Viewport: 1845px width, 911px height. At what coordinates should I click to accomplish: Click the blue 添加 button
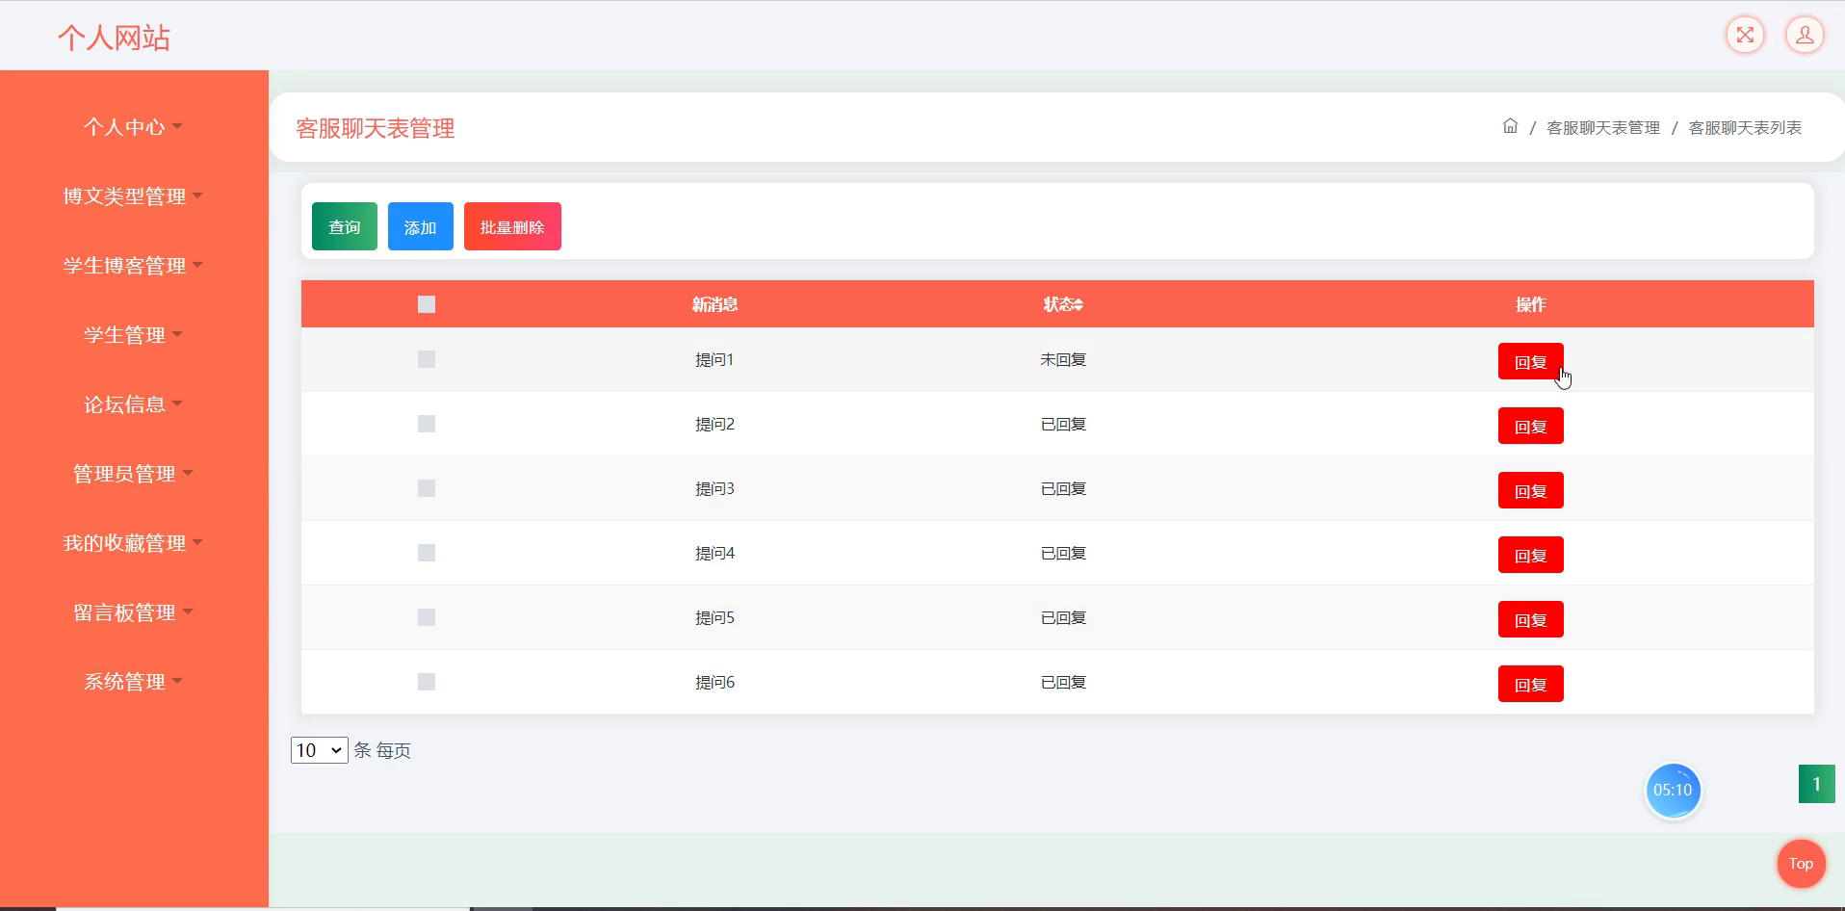[x=421, y=227]
